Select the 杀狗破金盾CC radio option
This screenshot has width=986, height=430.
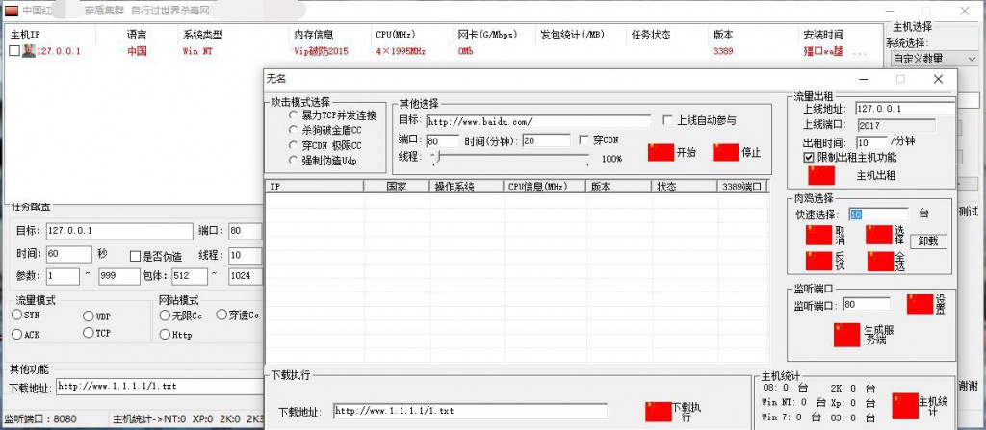coord(293,130)
